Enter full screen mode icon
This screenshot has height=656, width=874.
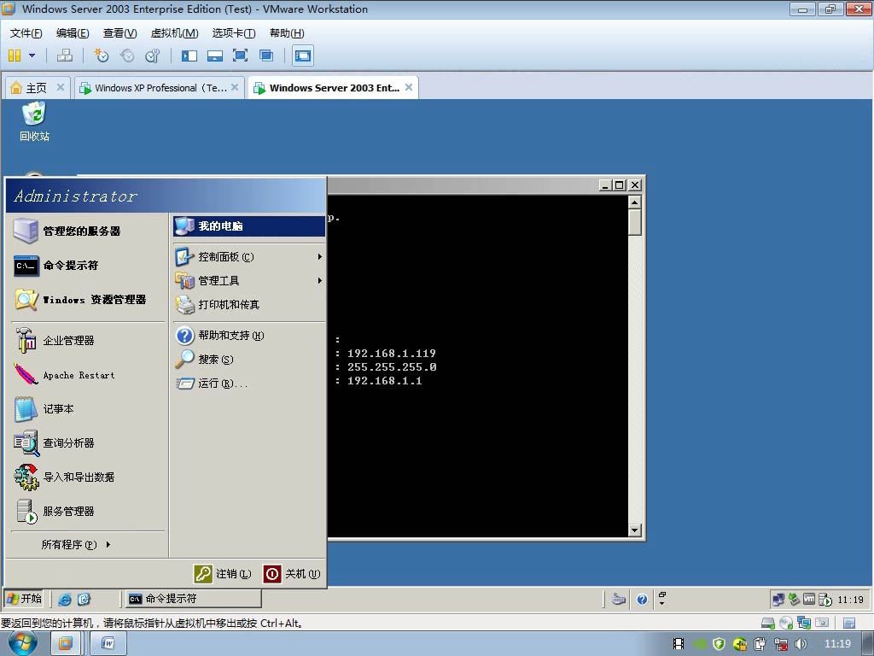click(240, 56)
